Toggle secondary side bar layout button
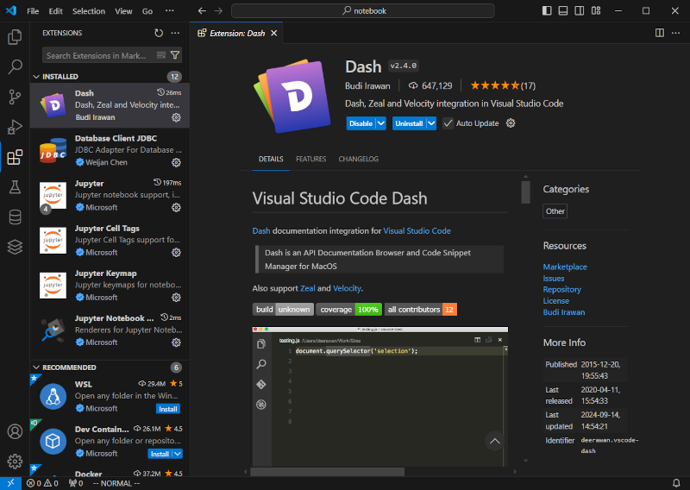 [x=579, y=10]
